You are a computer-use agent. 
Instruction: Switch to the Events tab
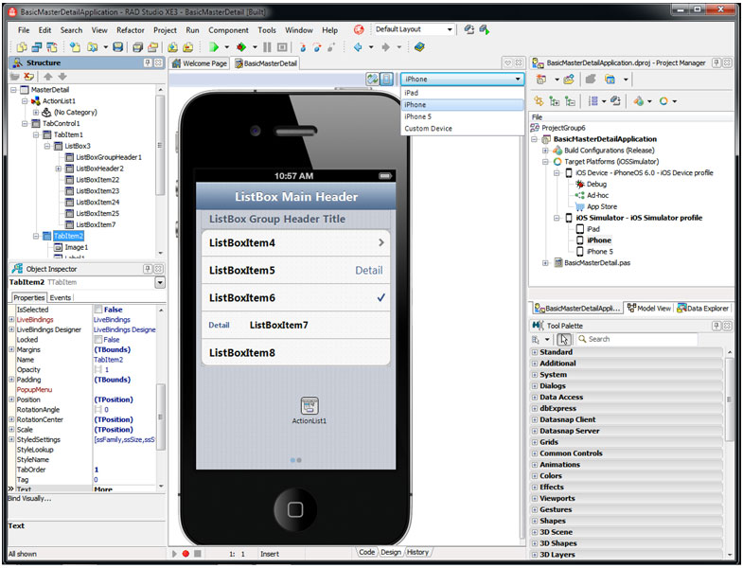61,298
